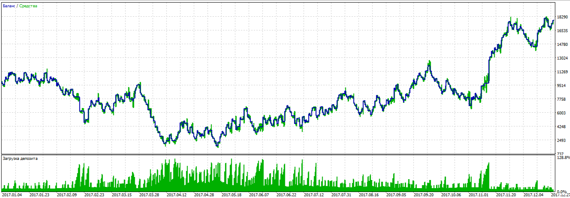Select the 2017.03.28 date on timeline
Image resolution: width=570 pixels, height=198 pixels.
(149, 195)
